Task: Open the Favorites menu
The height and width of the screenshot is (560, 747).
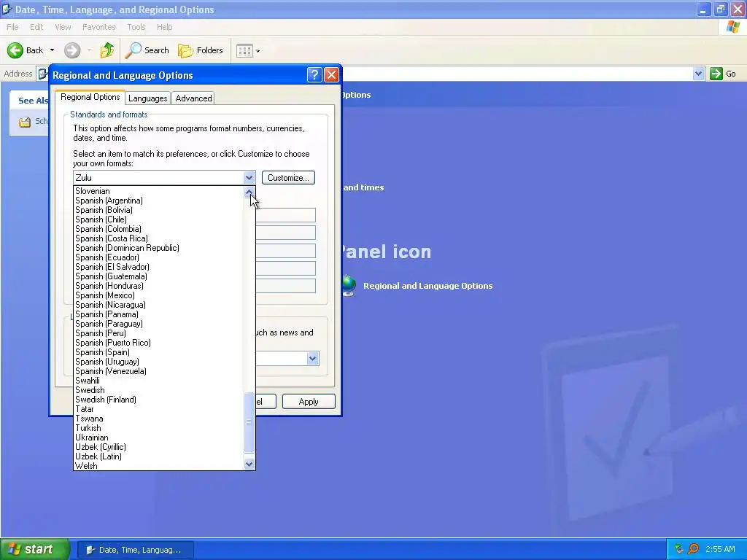Action: pos(99,27)
